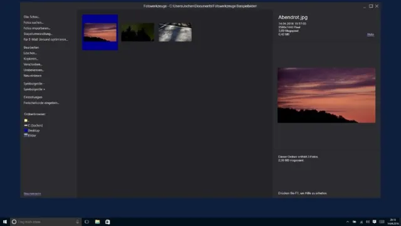Decrease thumbnail size with Symbolgröße -
Screen dimensions: 401x226
pyautogui.click(x=34, y=84)
